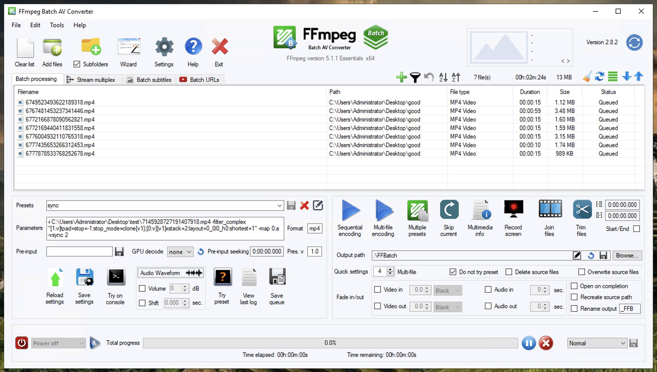This screenshot has height=372, width=657.
Task: Click the Add files icon
Action: click(52, 47)
